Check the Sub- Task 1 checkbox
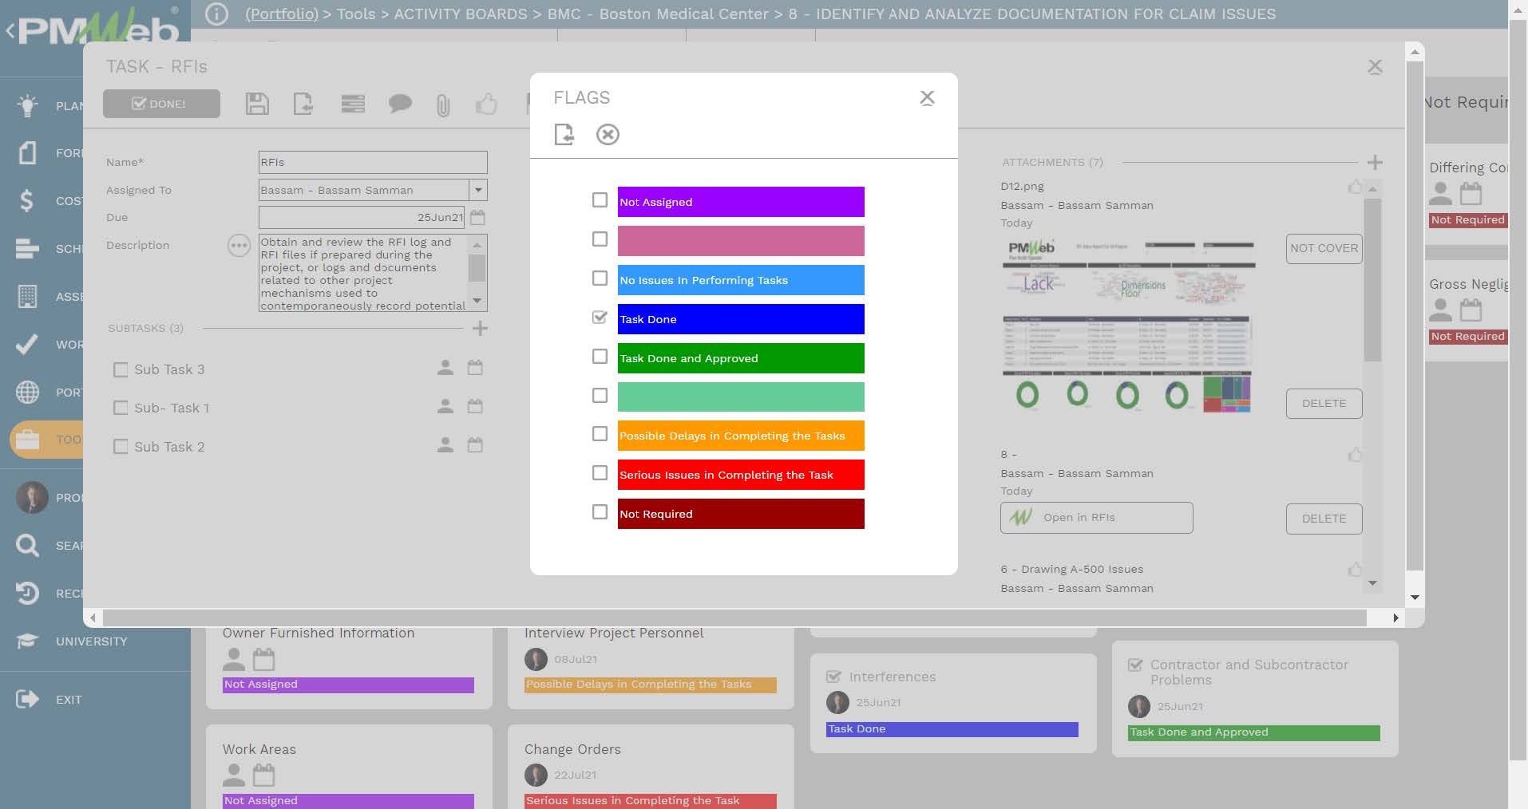Image resolution: width=1528 pixels, height=809 pixels. [121, 408]
